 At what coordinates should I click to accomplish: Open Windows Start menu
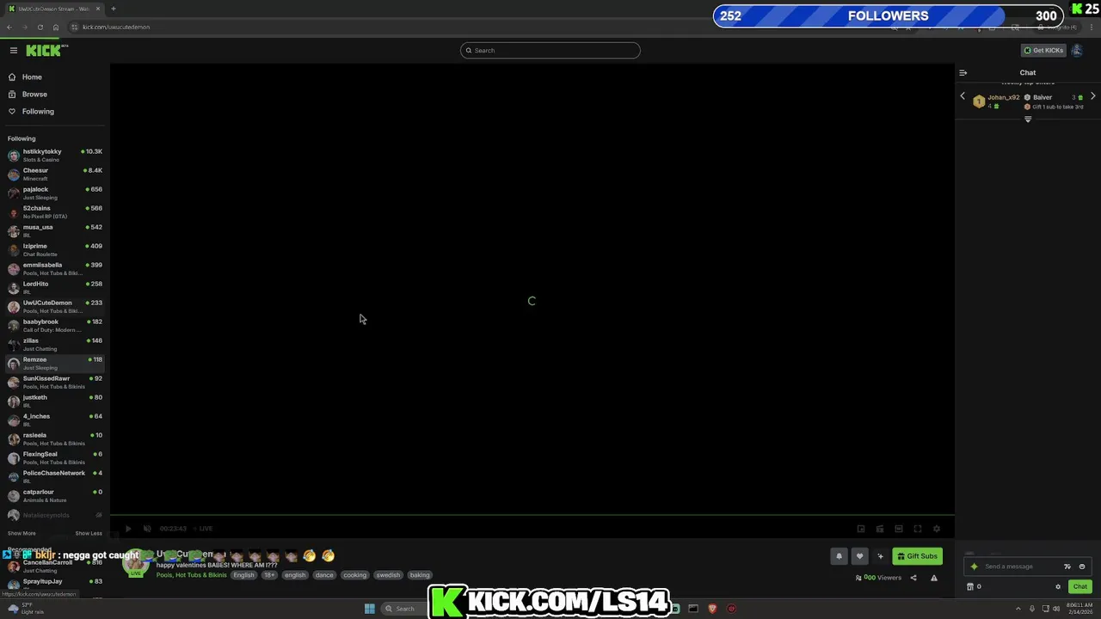click(370, 609)
